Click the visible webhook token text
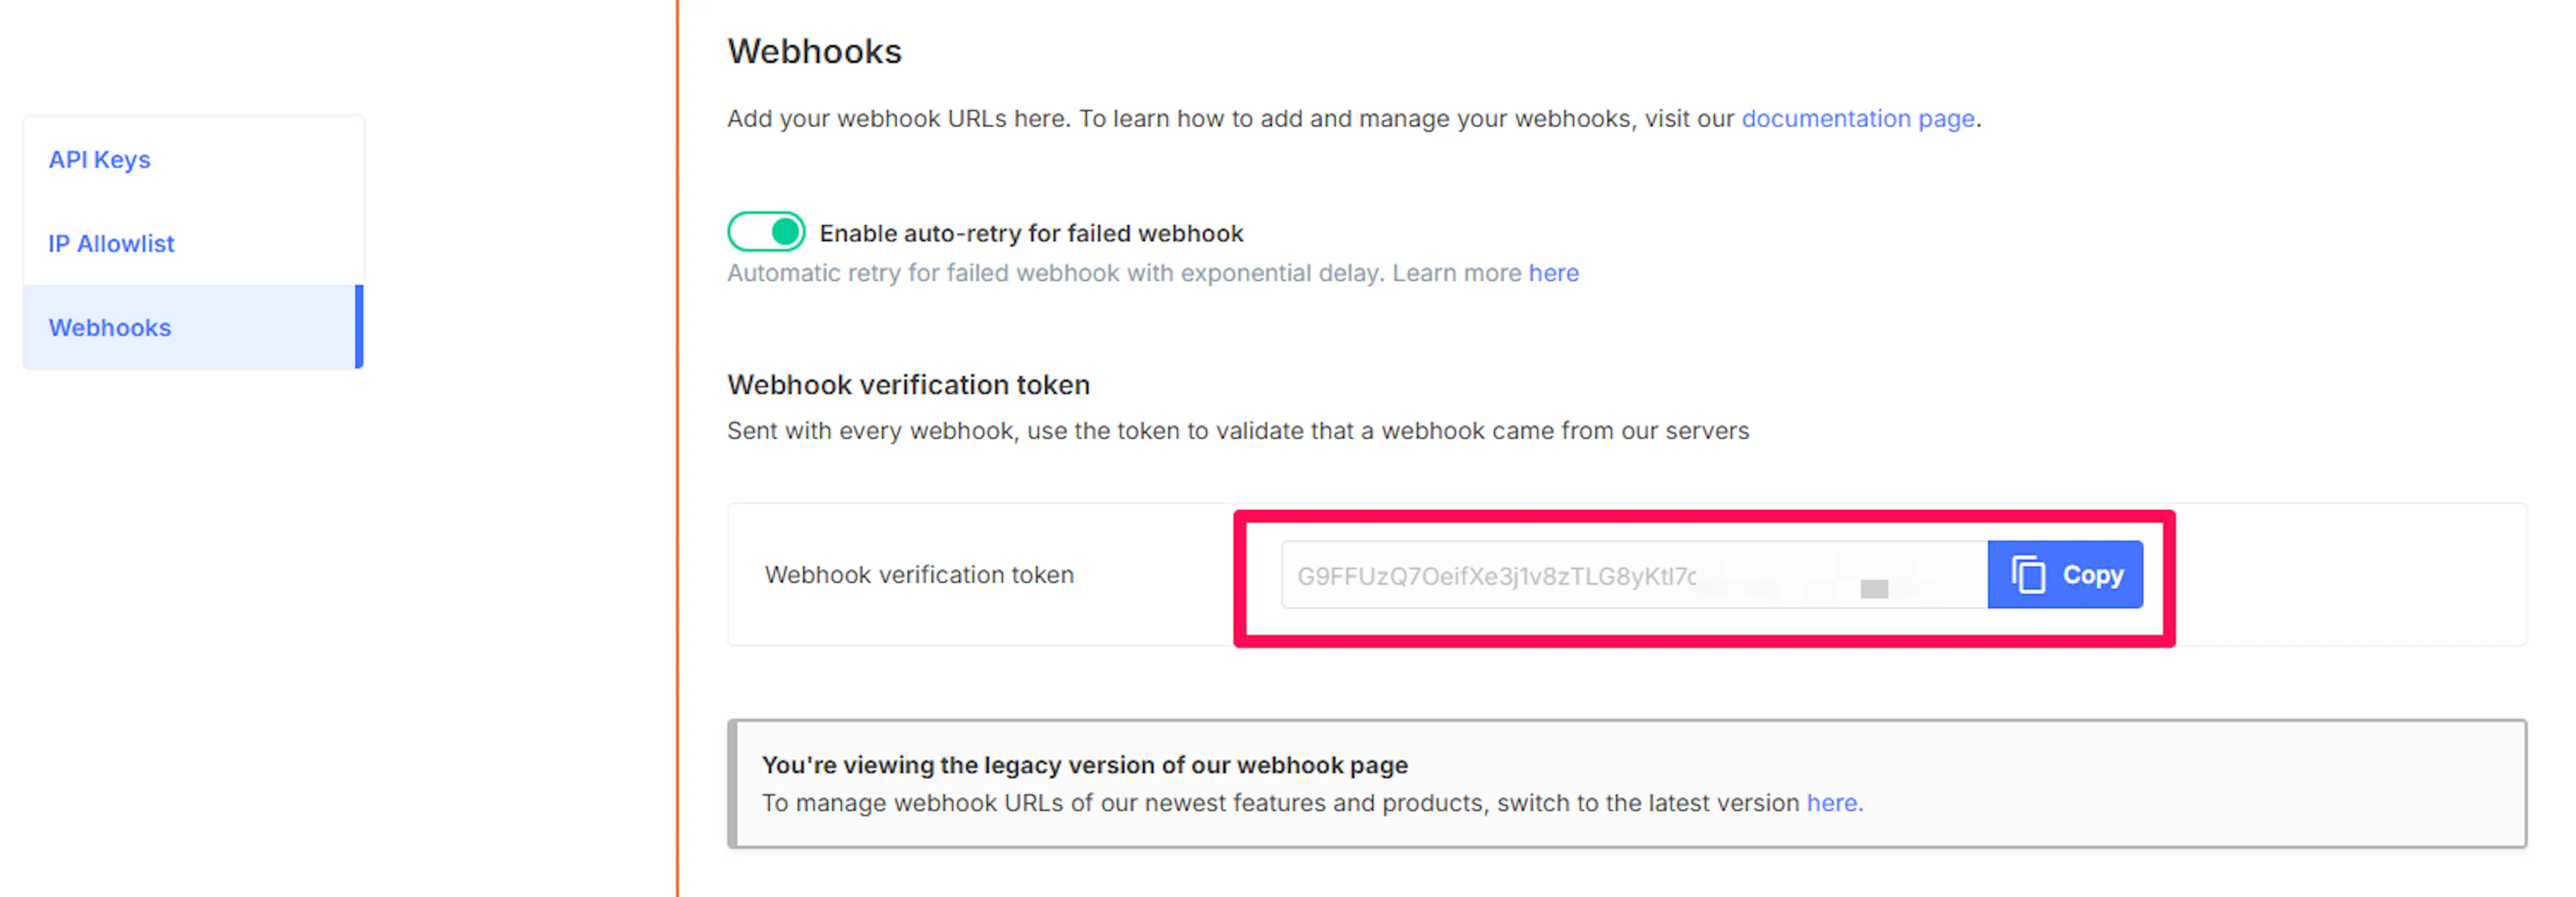 (x=1495, y=576)
